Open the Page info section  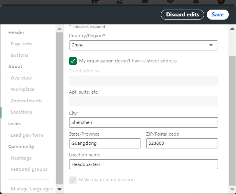pyautogui.click(x=21, y=44)
